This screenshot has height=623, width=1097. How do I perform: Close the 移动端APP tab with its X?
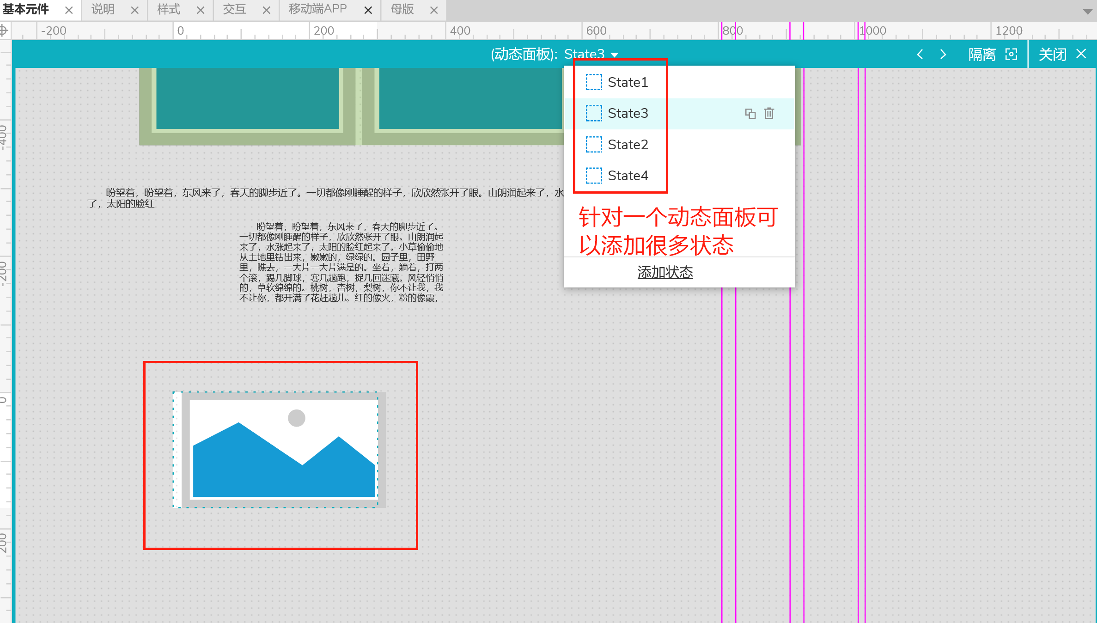tap(368, 10)
